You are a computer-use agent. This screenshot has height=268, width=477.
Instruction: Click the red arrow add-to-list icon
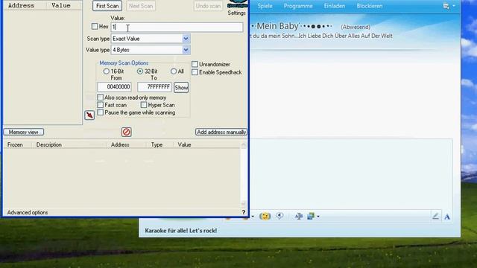[x=89, y=115]
